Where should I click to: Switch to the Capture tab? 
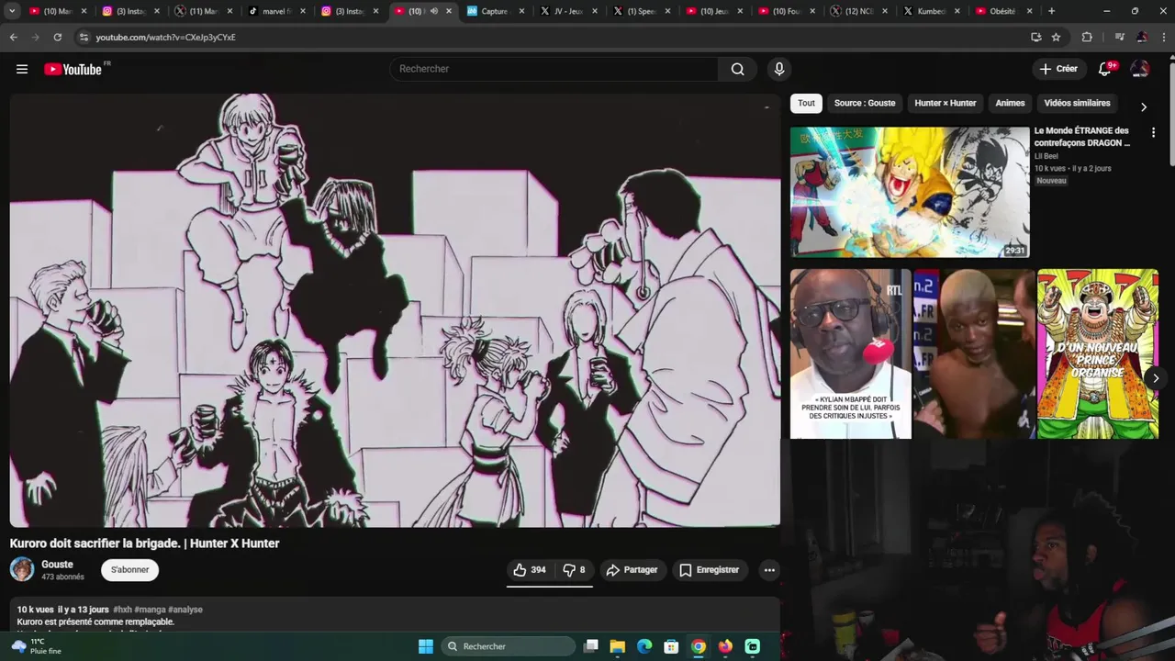496,11
